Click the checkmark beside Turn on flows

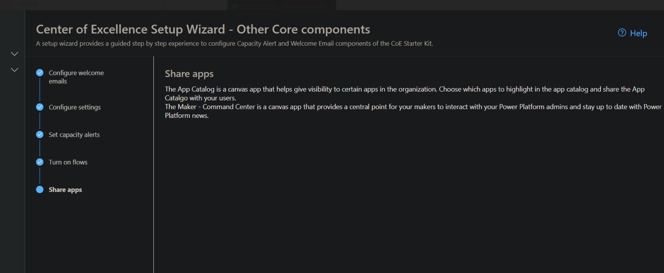pyautogui.click(x=39, y=162)
